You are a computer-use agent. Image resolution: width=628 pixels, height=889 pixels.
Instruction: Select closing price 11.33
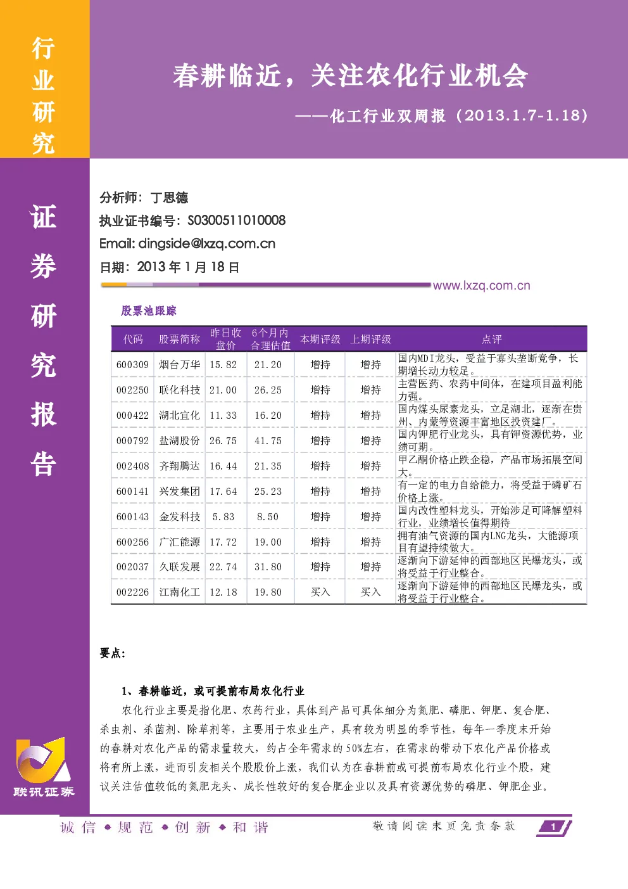[x=223, y=416]
